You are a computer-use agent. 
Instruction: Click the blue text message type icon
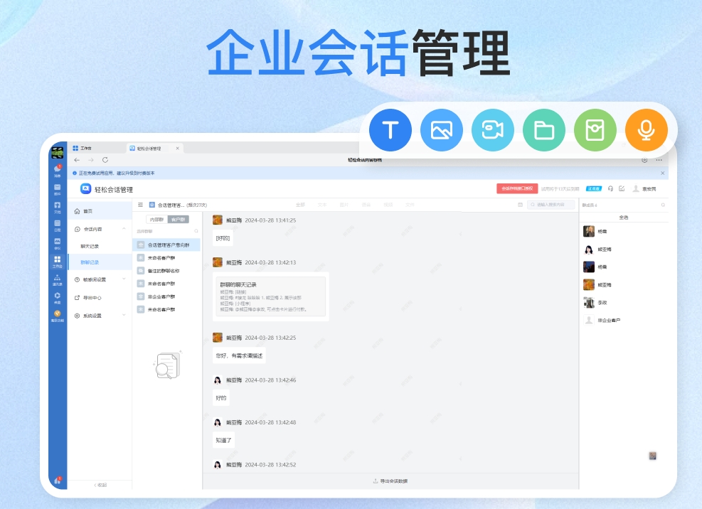[x=390, y=130]
